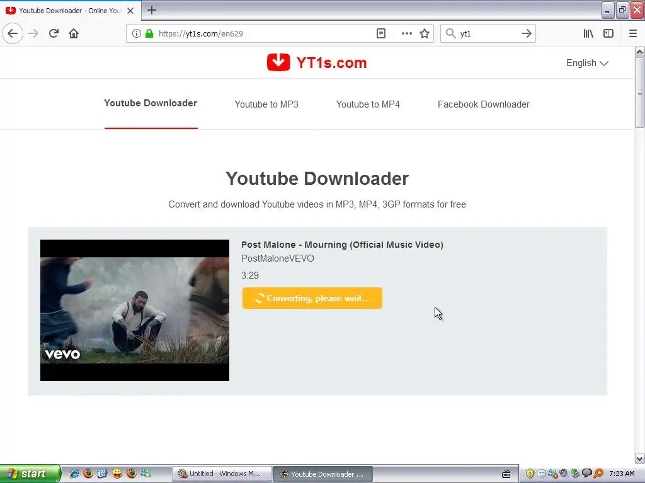Click the vertical scrollbar thumb
The width and height of the screenshot is (645, 483).
point(639,92)
